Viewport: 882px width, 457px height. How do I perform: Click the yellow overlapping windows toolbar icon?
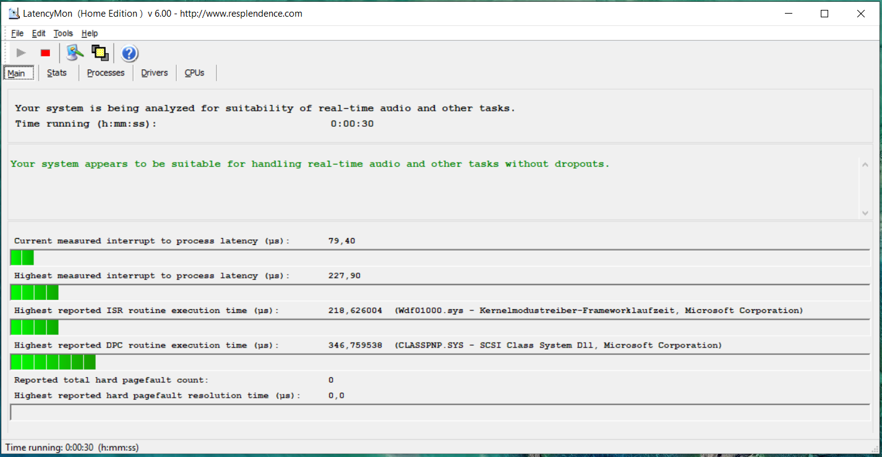coord(100,53)
